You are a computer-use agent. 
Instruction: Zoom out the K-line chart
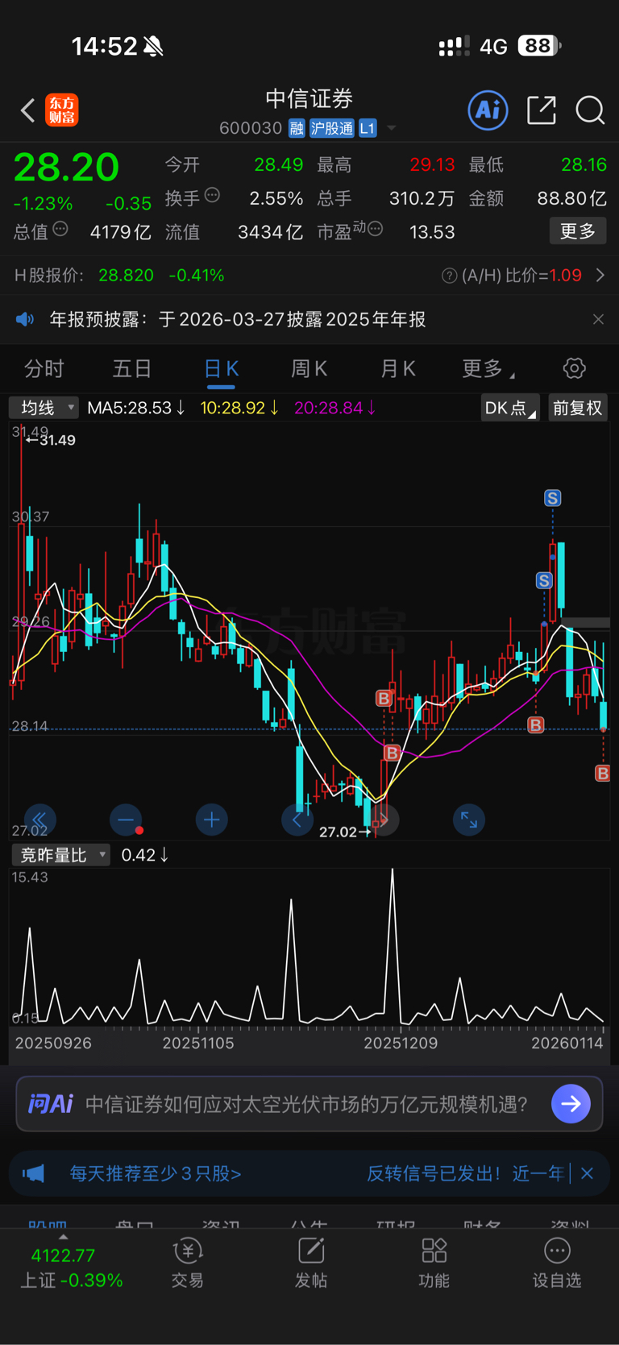tap(126, 820)
